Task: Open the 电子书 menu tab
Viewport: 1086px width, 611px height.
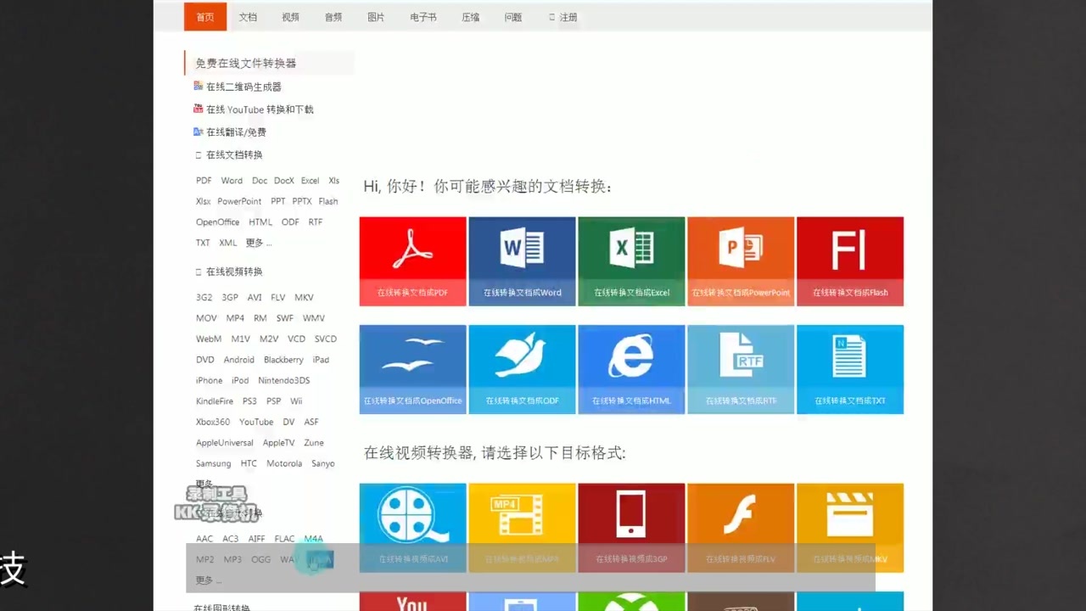Action: tap(423, 17)
